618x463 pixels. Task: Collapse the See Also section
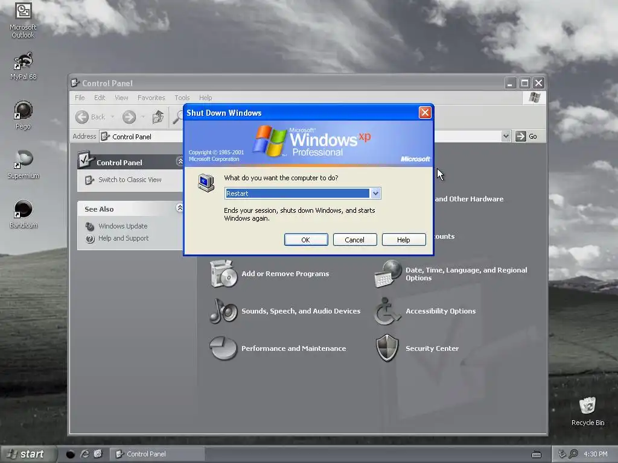pos(180,208)
